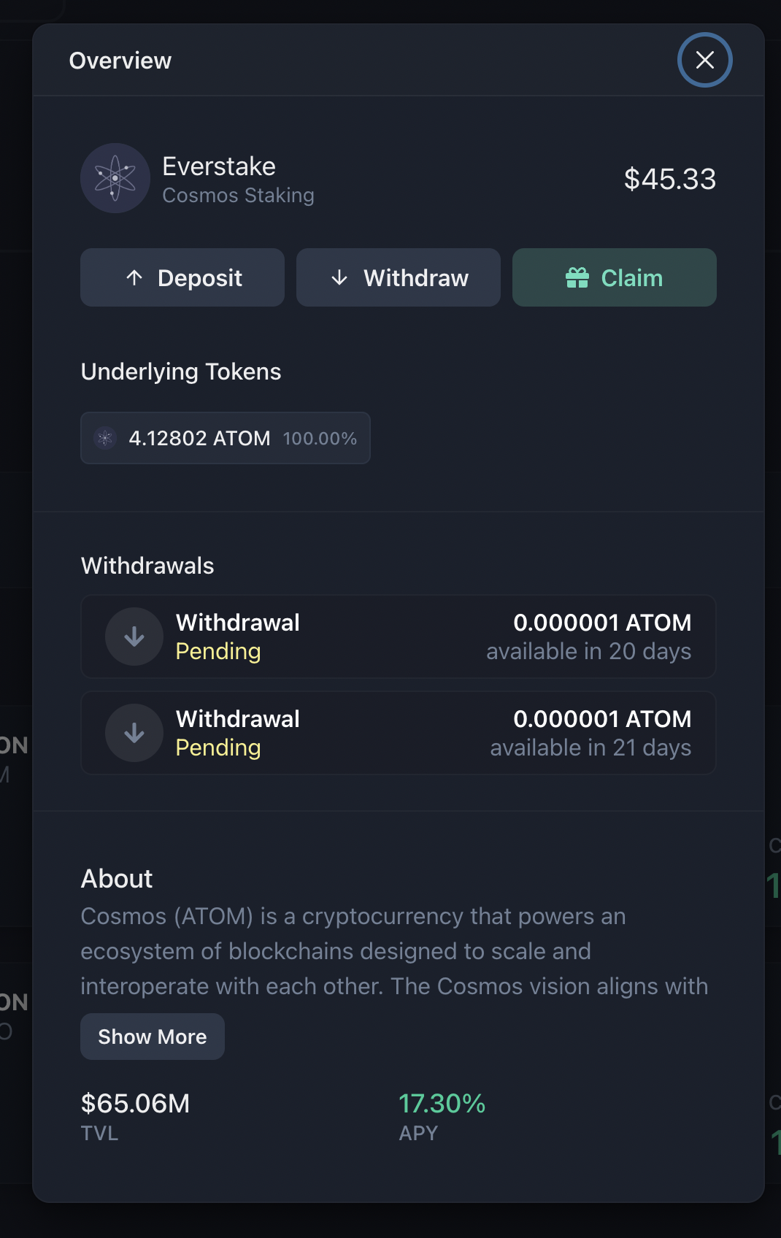Screen dimensions: 781x1238
Task: Click the gift icon inside the Claim button
Action: pos(577,277)
